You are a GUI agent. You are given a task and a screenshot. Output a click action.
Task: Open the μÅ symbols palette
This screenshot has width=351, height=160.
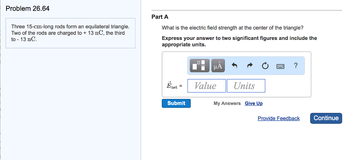[218, 66]
